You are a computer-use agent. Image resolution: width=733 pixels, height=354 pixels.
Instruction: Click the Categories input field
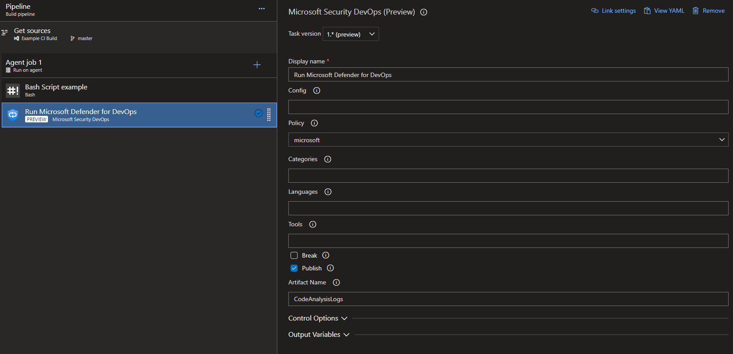(508, 176)
